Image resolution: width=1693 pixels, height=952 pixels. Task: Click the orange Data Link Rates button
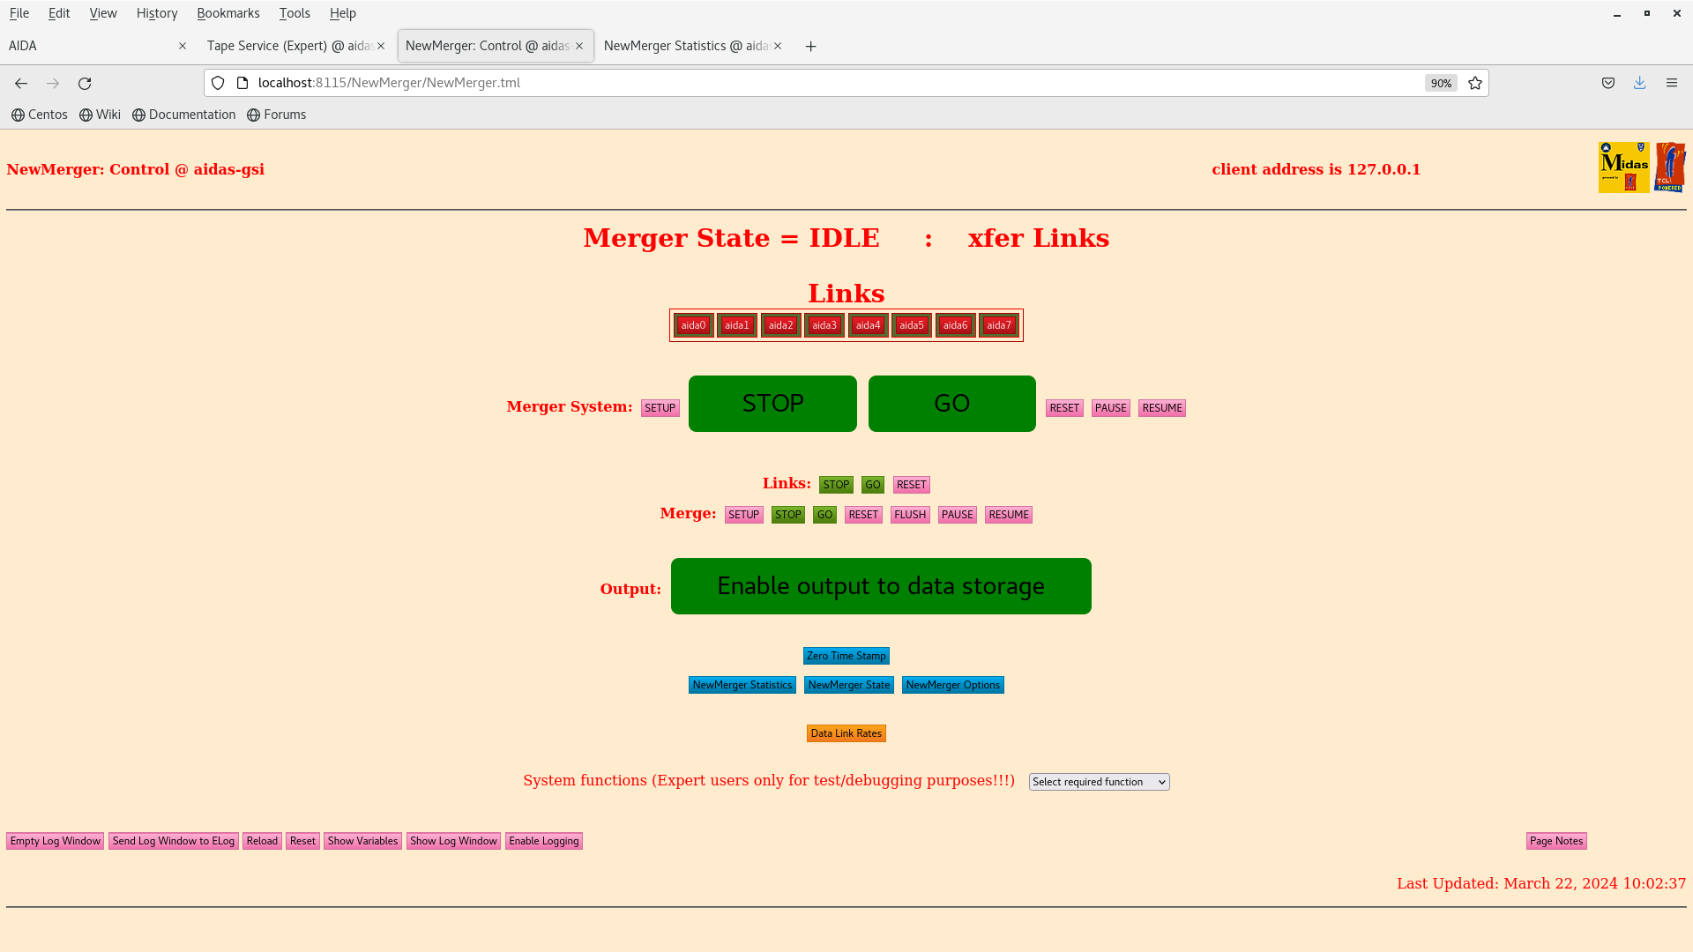point(846,733)
